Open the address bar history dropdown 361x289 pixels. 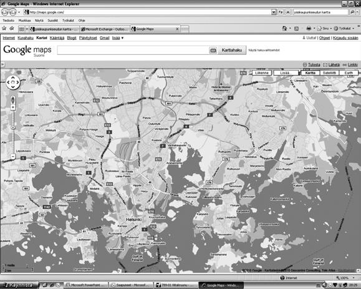[274, 12]
